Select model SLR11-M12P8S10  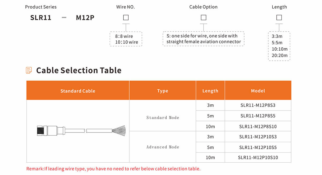pyautogui.click(x=258, y=126)
